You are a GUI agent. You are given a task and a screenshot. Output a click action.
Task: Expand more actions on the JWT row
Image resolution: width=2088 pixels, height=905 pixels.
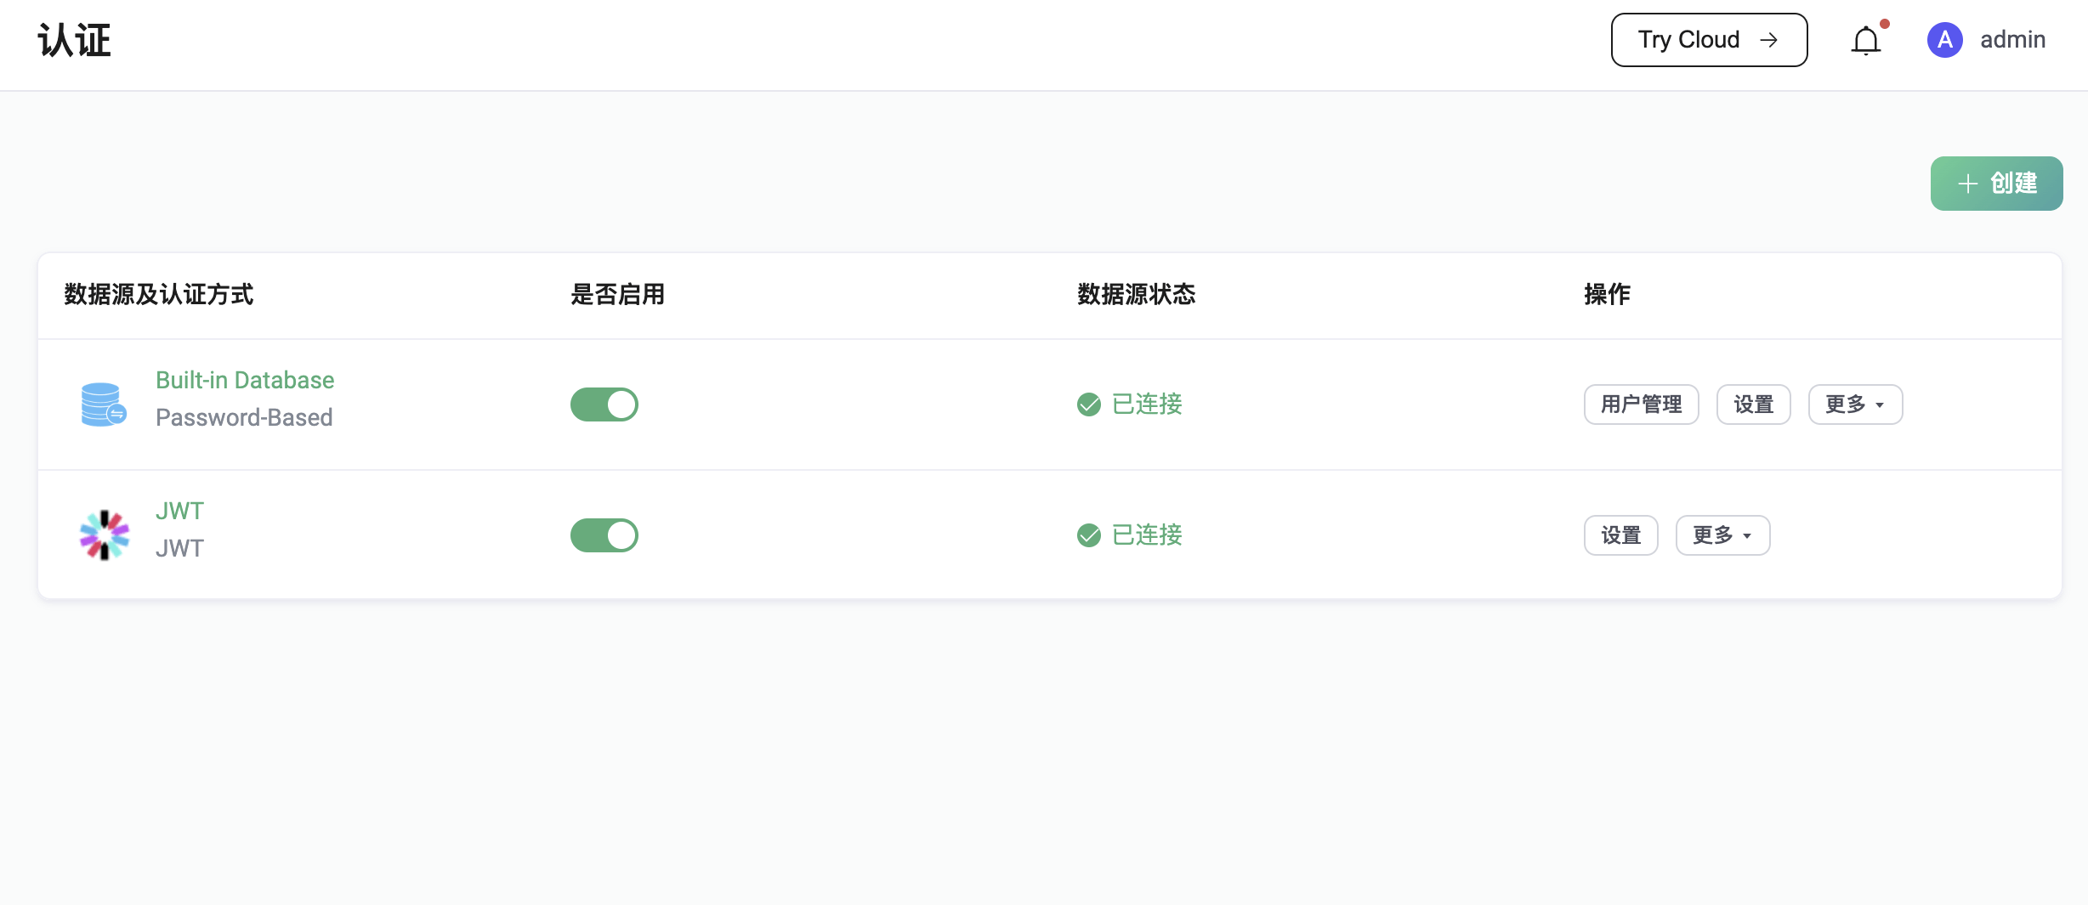click(1722, 535)
